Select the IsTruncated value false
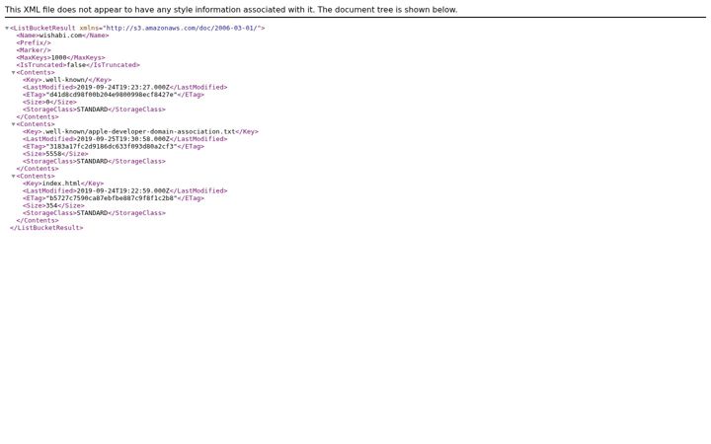This screenshot has height=444, width=711. tap(76, 65)
